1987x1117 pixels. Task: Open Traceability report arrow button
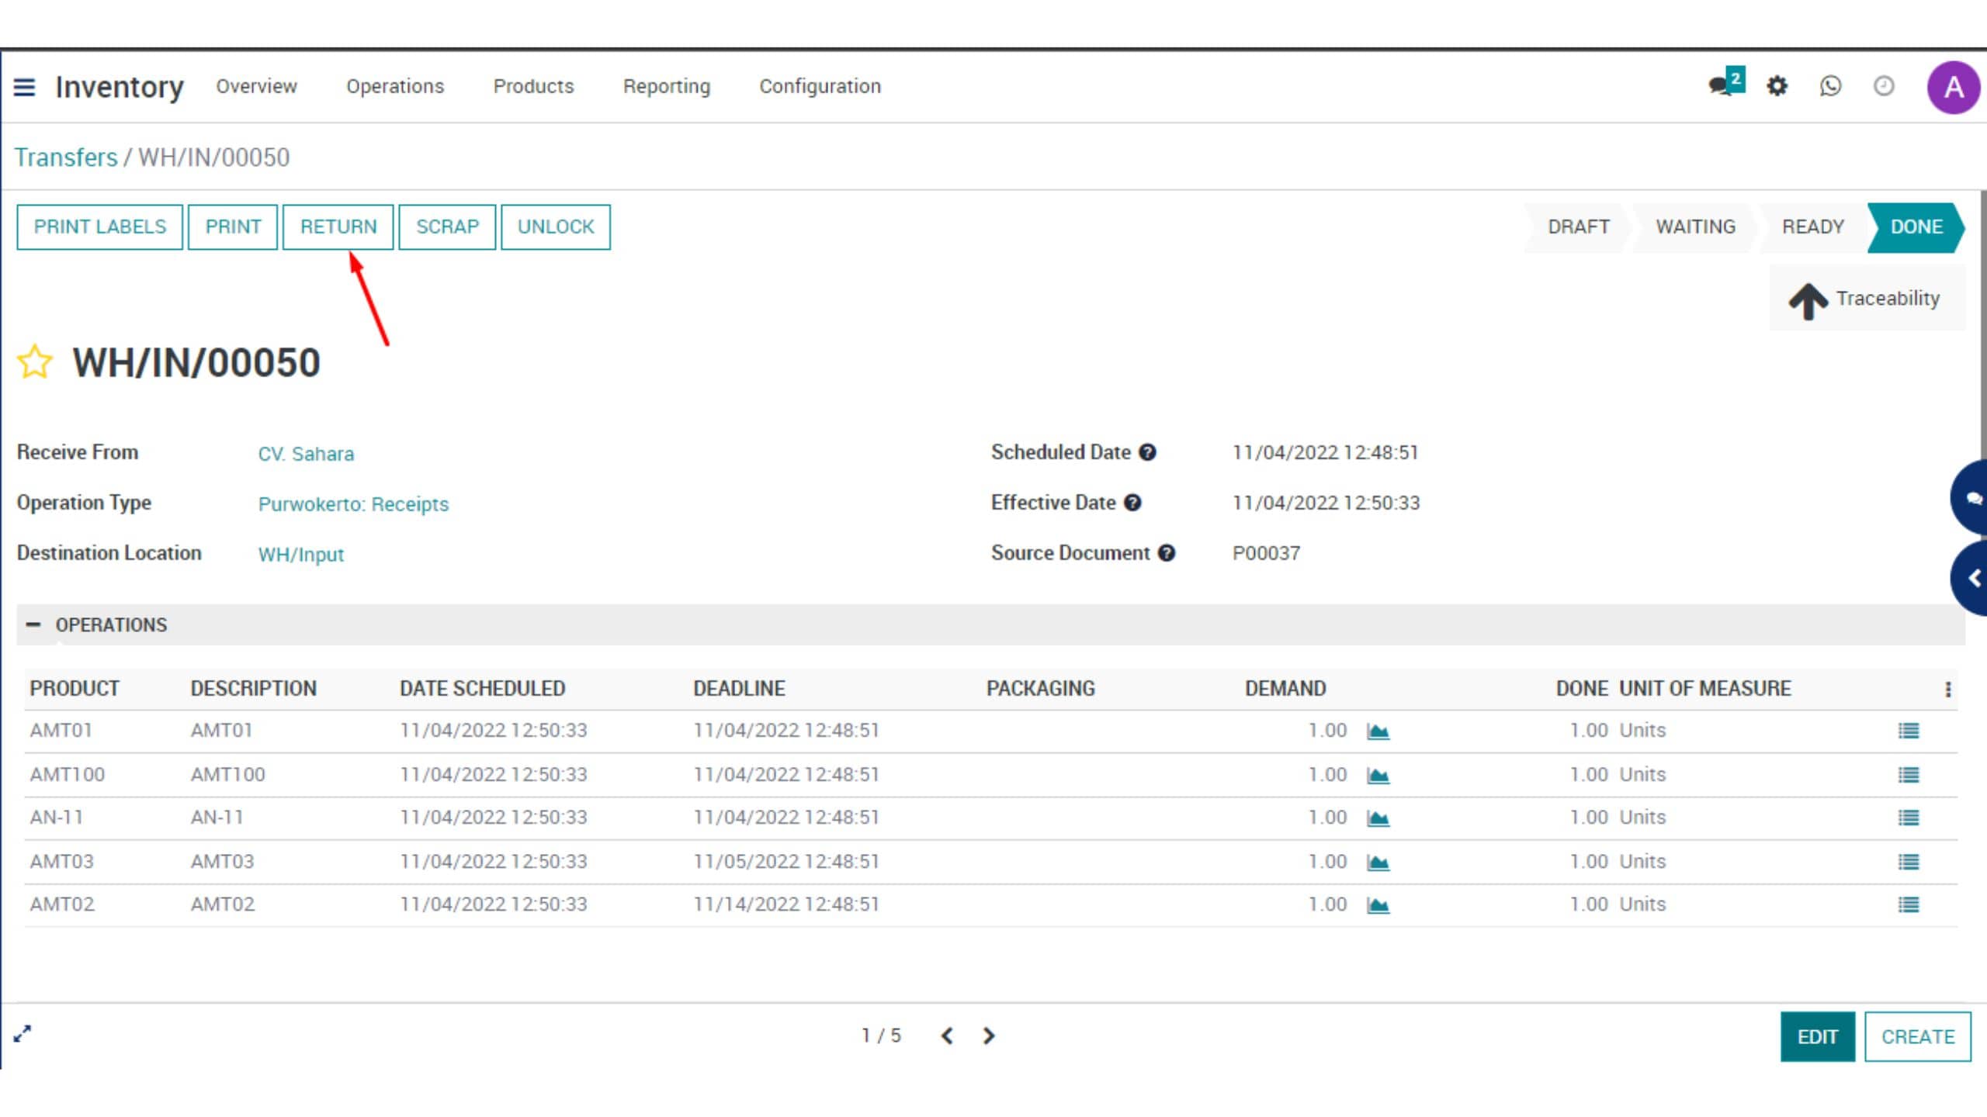1867,299
